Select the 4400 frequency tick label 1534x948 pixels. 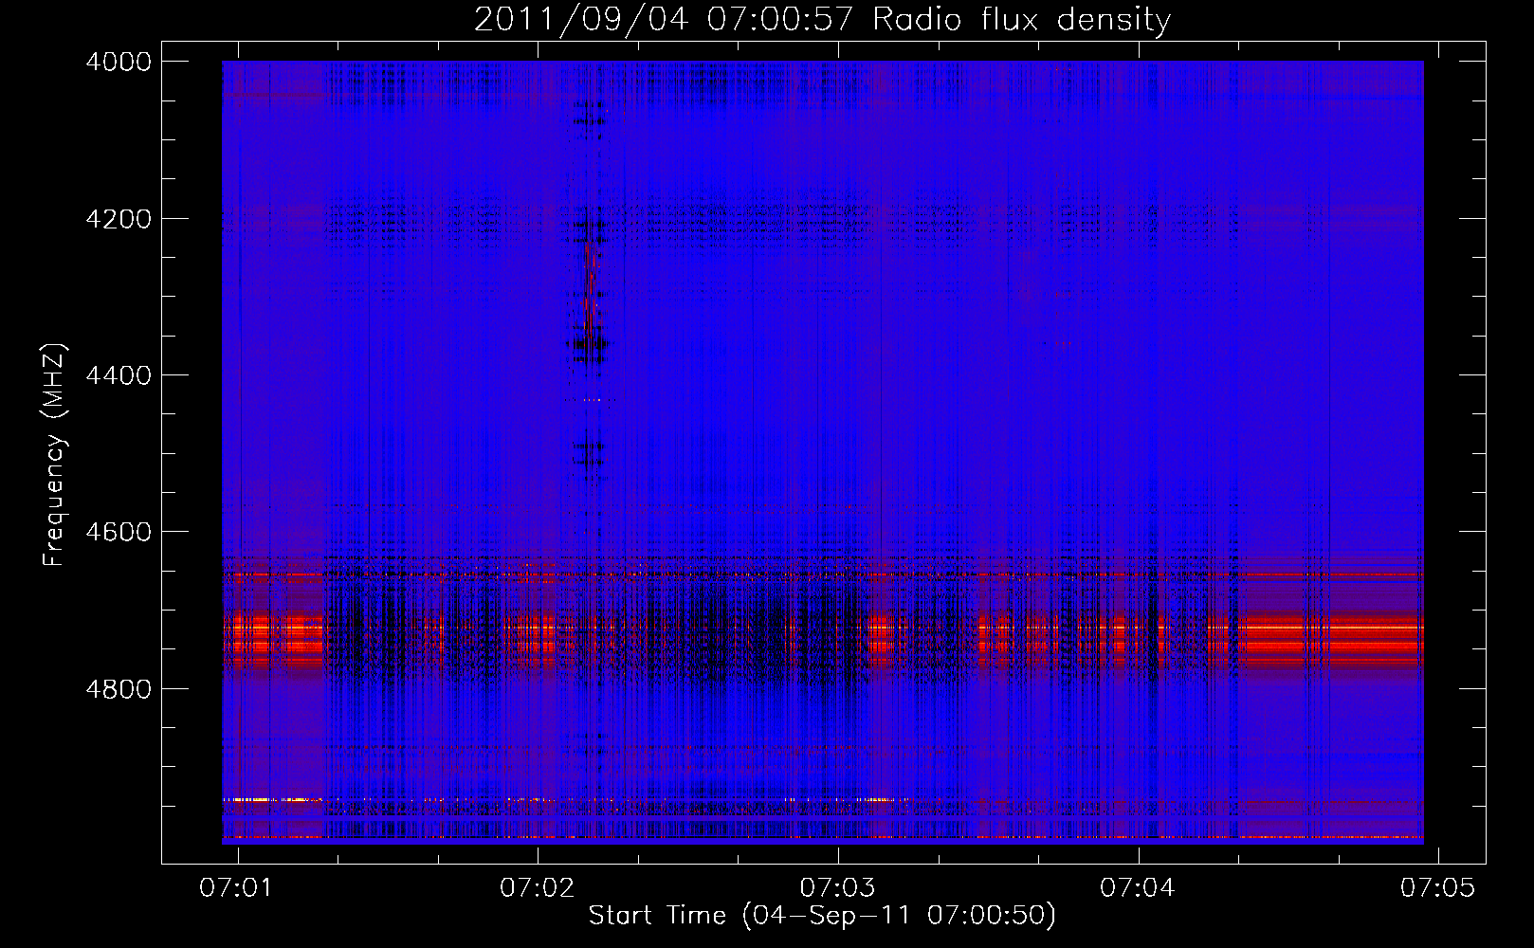click(119, 375)
